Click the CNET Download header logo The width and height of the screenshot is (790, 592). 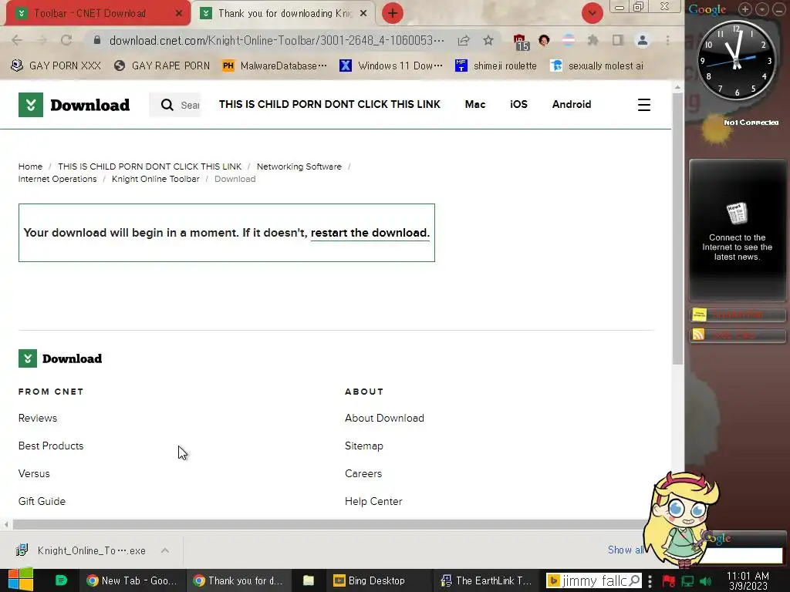pyautogui.click(x=74, y=105)
